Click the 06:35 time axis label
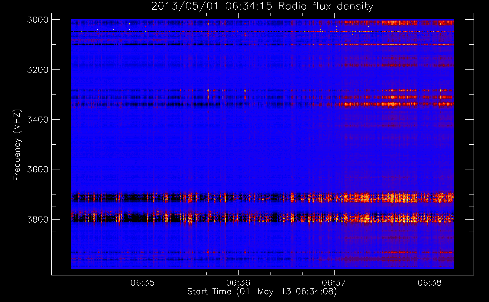The image size is (489, 302). [142, 283]
